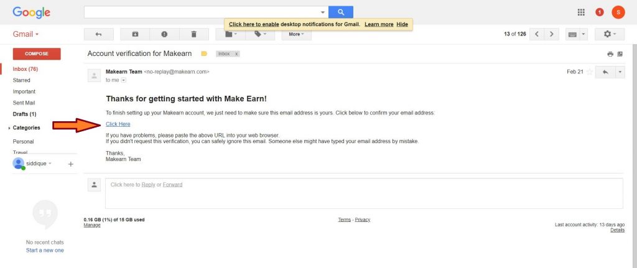Toggle the yellow importance marker beside subject

tap(204, 54)
